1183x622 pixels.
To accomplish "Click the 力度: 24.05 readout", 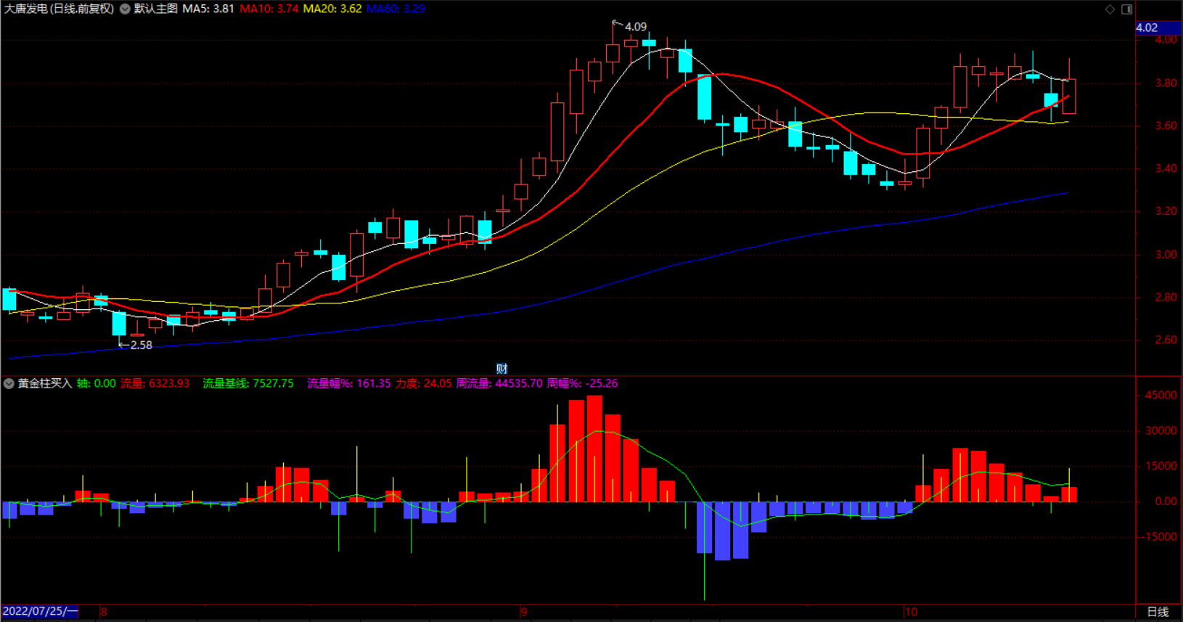I will [x=424, y=383].
